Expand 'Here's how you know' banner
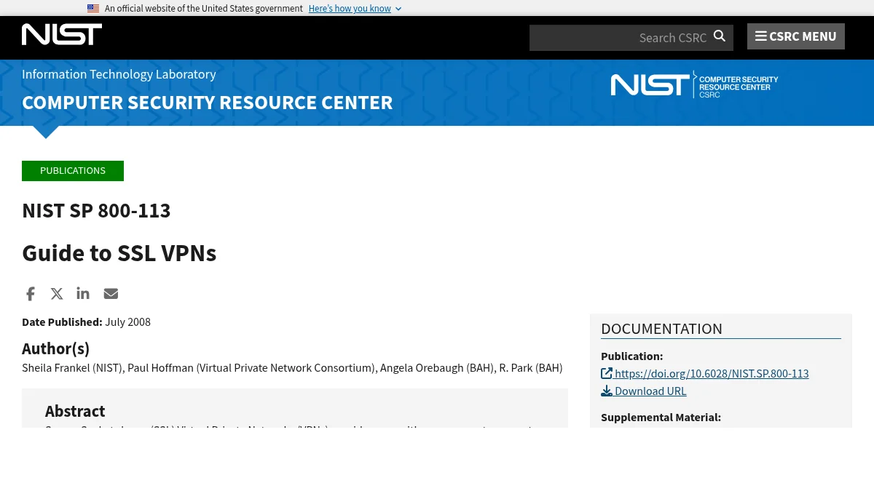 click(355, 9)
